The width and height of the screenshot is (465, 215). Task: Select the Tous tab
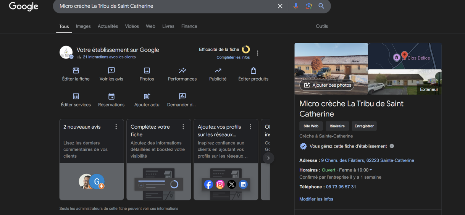64,26
